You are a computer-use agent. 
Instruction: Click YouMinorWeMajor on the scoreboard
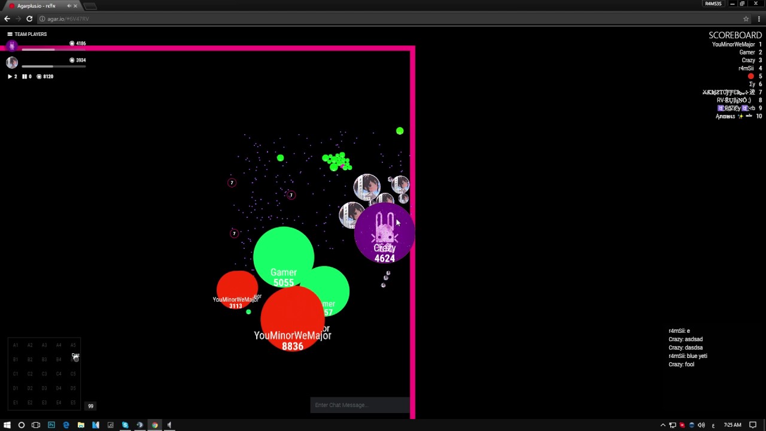(x=733, y=44)
